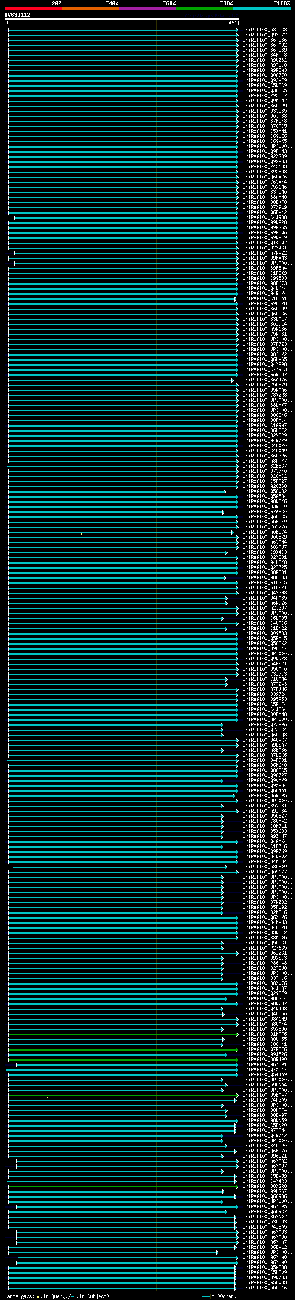
Task: Click the cyan ~100% identity legend segment
Action: click(262, 8)
